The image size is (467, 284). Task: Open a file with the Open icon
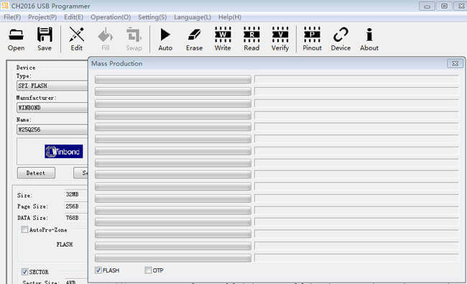click(x=16, y=39)
